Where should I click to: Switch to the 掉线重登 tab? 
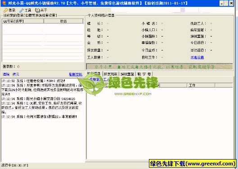pyautogui.click(x=127, y=74)
